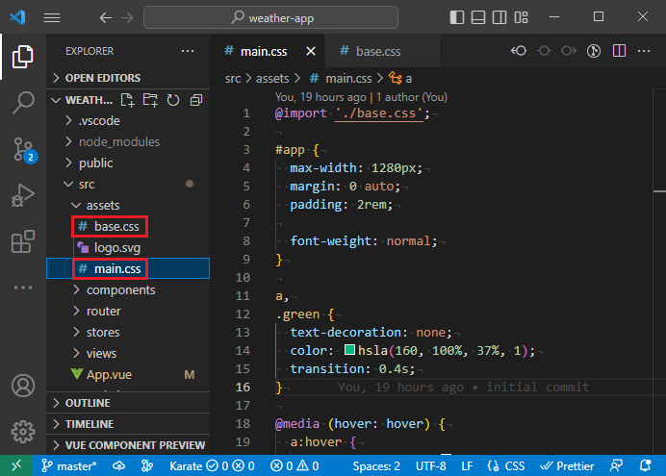Open the Run and Debug view
This screenshot has width=666, height=476.
point(22,195)
